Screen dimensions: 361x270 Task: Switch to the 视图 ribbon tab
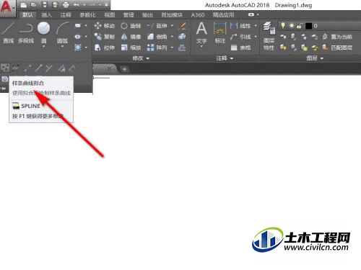[110, 15]
